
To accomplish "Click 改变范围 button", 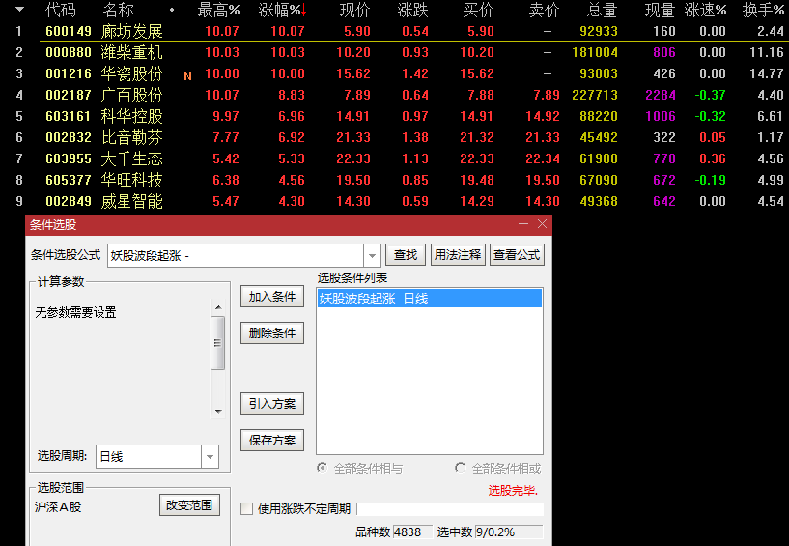I will coord(189,505).
